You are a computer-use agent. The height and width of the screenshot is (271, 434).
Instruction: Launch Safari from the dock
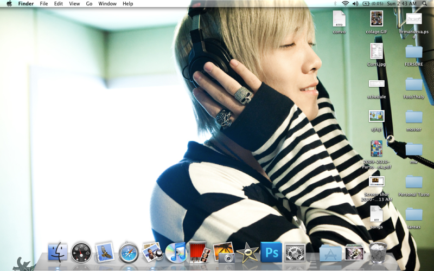pos(129,252)
